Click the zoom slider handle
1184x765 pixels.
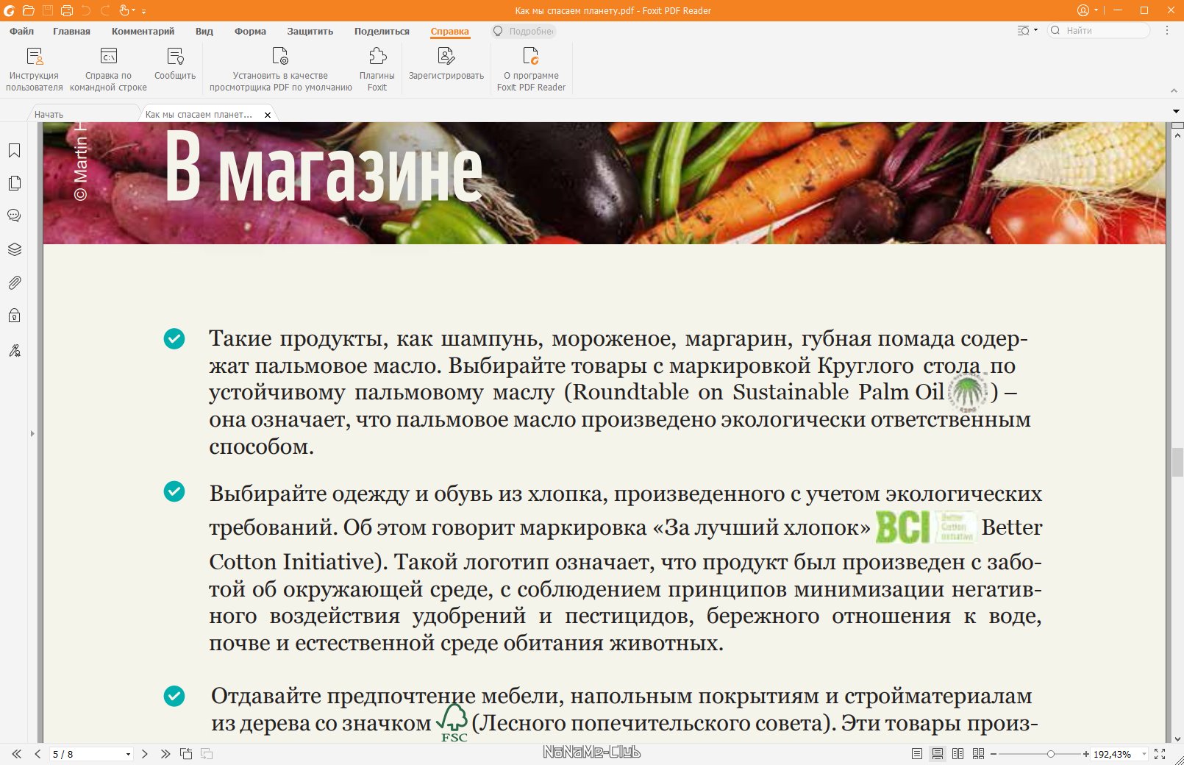(1051, 754)
